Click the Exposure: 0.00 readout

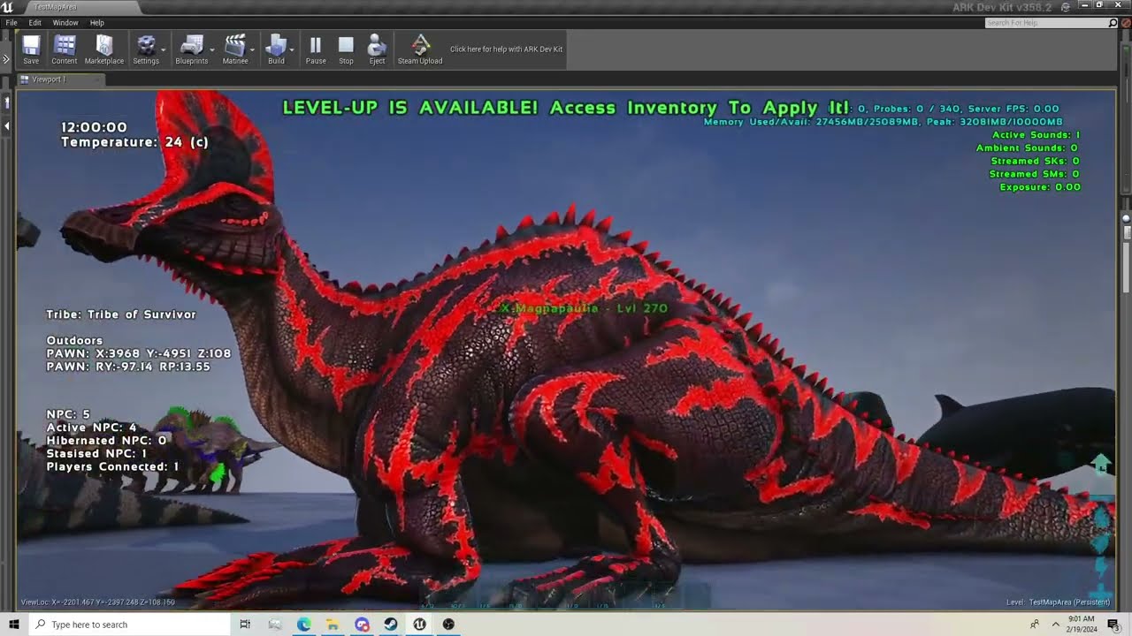[1040, 187]
